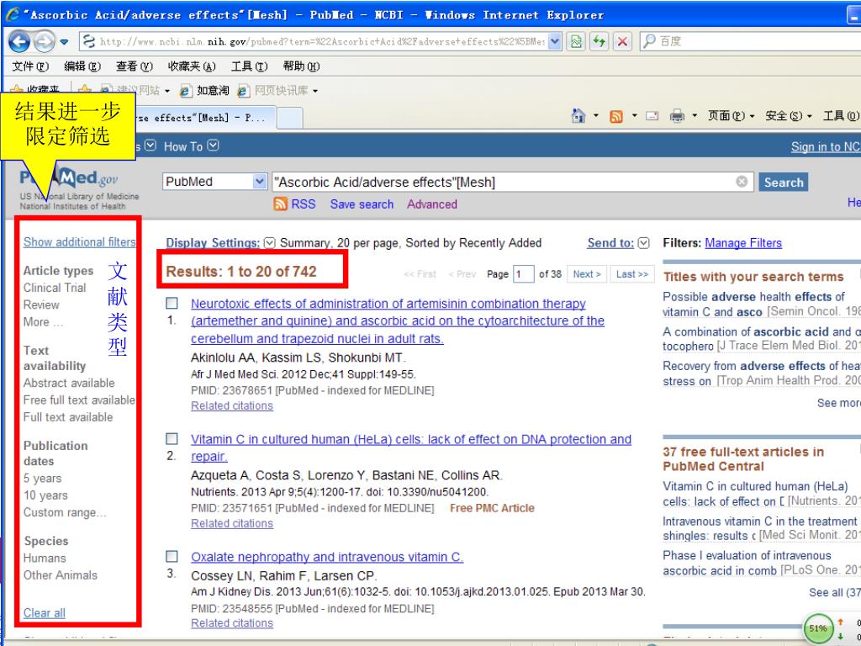Viewport: 861px width, 646px height.
Task: Filter by Clinical Trial article type
Action: (55, 288)
